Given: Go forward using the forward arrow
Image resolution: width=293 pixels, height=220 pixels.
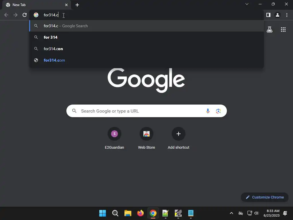Looking at the screenshot, I should point(15,15).
